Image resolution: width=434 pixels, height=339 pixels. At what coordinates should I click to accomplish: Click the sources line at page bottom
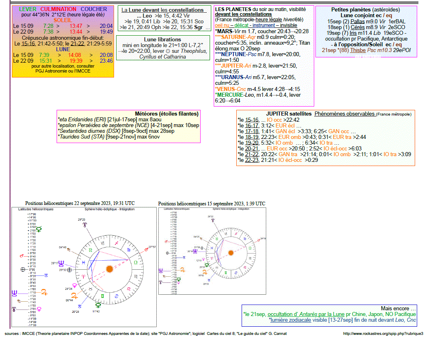146,334
